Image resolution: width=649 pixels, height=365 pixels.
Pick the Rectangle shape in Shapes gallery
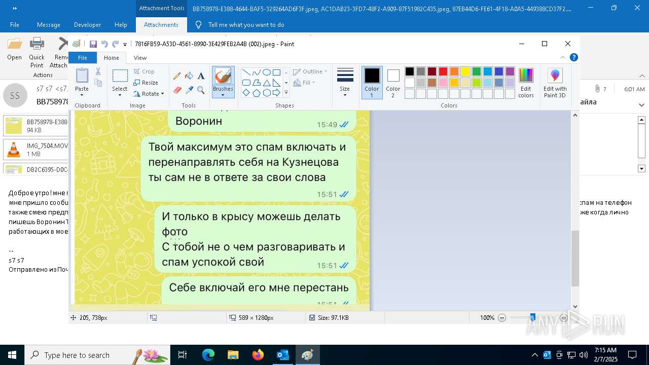click(276, 72)
